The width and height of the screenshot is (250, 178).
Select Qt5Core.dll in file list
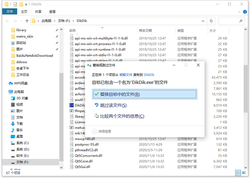click(x=84, y=161)
